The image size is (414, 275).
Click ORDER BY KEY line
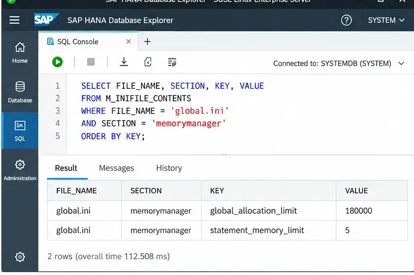pyautogui.click(x=113, y=136)
